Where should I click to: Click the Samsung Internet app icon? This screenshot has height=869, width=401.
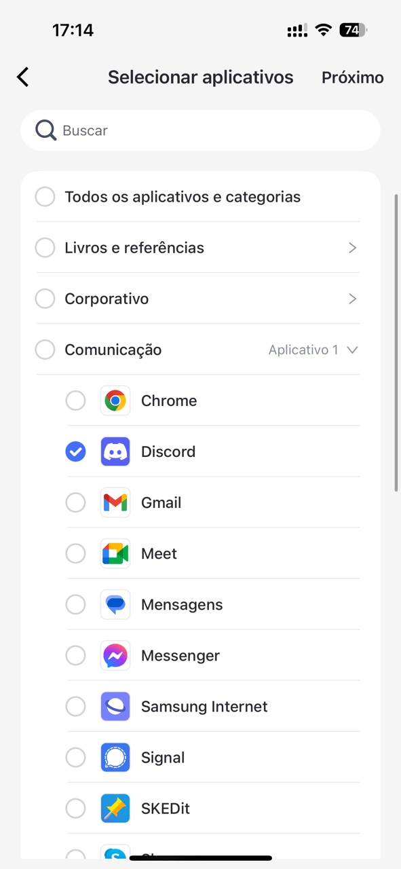click(x=115, y=706)
